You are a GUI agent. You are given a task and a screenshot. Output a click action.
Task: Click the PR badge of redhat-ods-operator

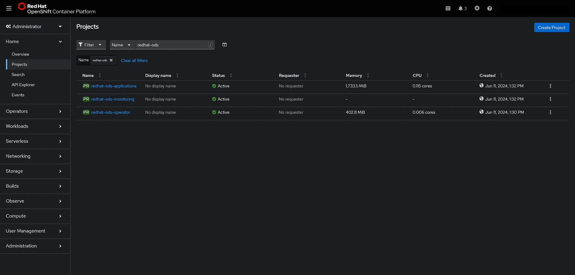tap(86, 112)
